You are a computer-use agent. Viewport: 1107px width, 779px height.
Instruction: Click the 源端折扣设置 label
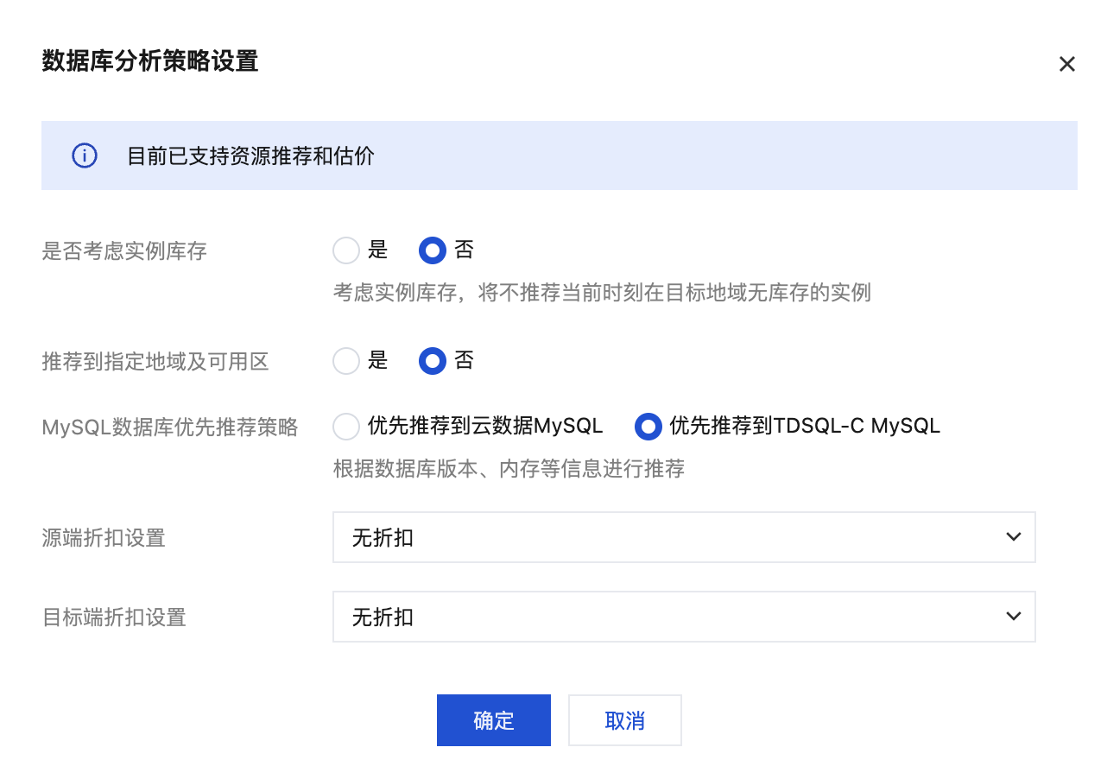coord(104,538)
